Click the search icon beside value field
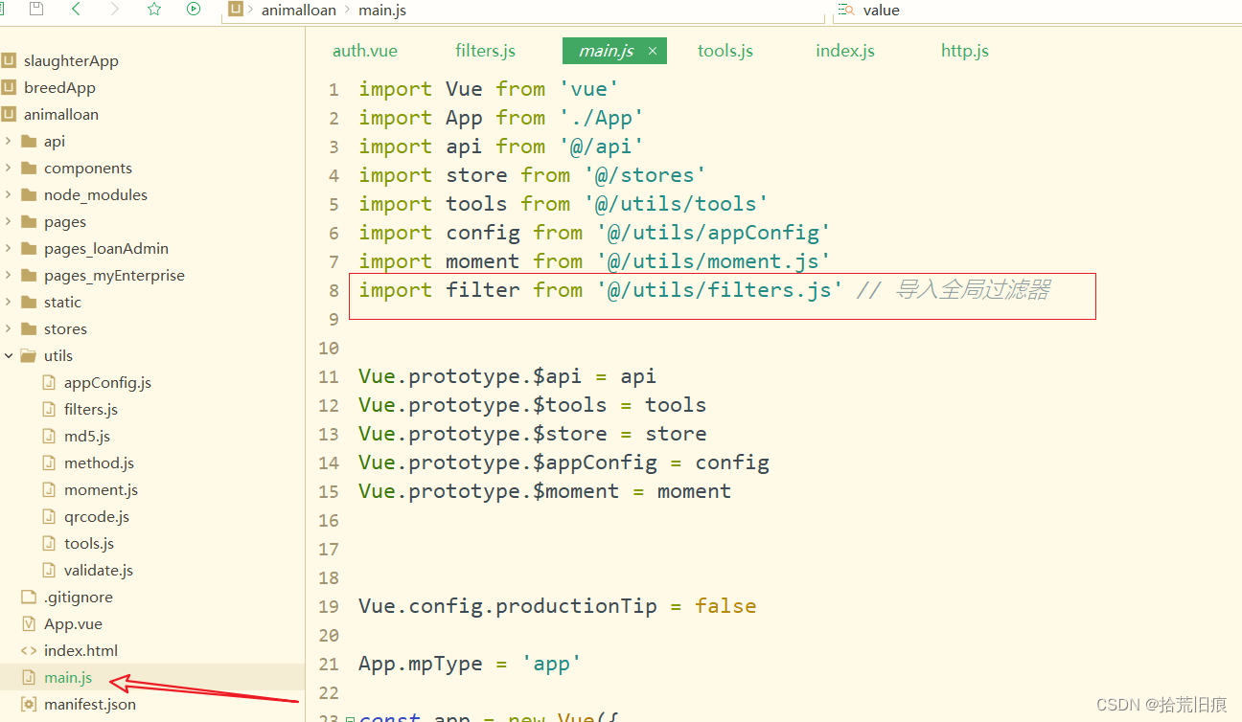The image size is (1242, 722). (x=846, y=10)
